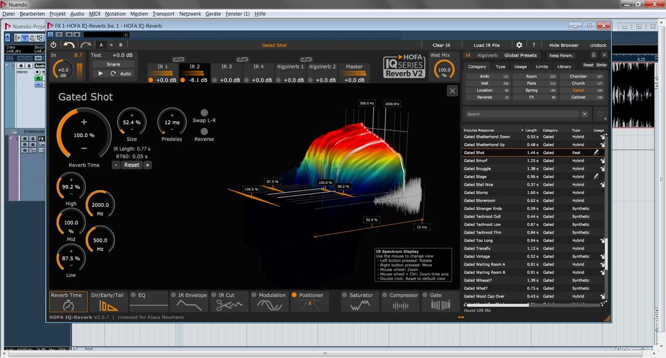Click the undo arrow icon
The image size is (666, 358).
tap(69, 45)
